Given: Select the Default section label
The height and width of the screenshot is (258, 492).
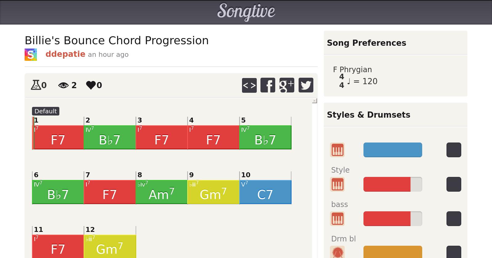Looking at the screenshot, I should click(46, 111).
